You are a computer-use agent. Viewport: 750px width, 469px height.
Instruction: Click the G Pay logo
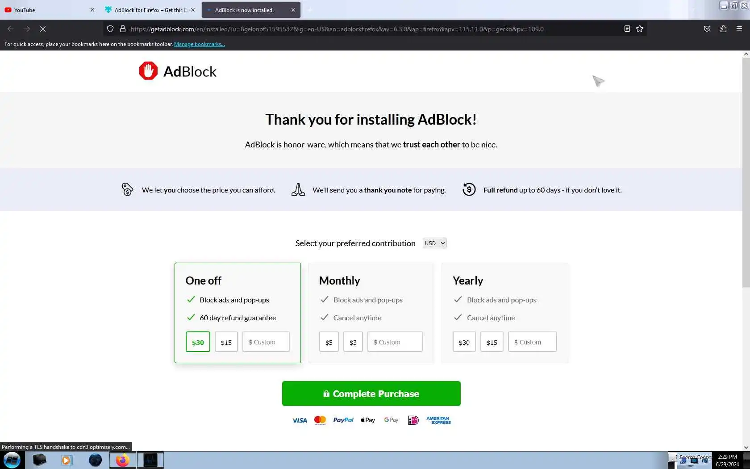pos(391,420)
